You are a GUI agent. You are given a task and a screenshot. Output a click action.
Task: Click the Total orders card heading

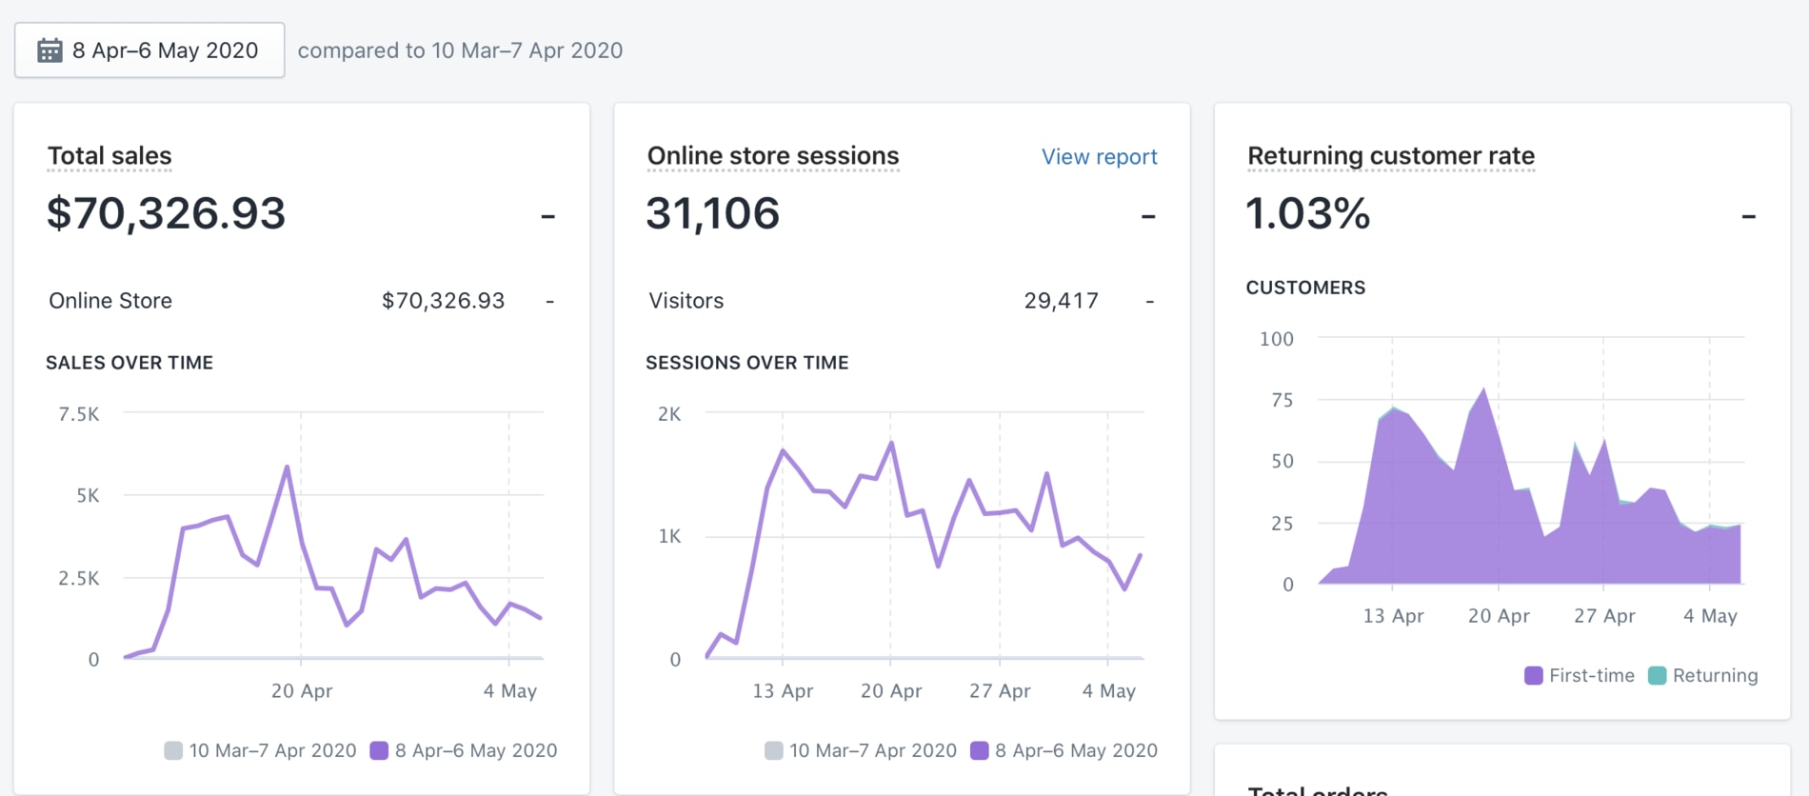tap(1318, 789)
